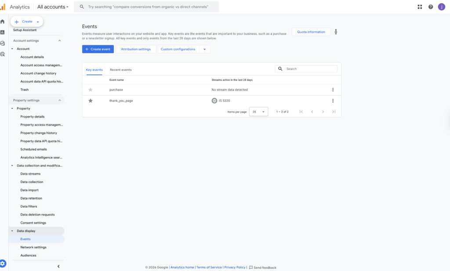Image resolution: width=450 pixels, height=271 pixels.
Task: Open the Advertising icon in left rail
Action: coord(3,54)
